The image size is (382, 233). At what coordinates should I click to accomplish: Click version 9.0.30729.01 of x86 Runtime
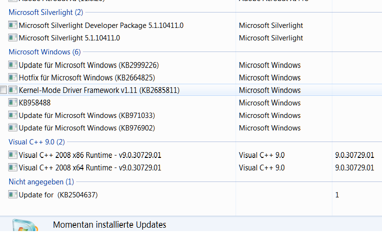pos(355,155)
